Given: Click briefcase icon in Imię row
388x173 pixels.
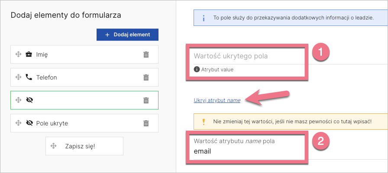Looking at the screenshot, I should [x=29, y=54].
